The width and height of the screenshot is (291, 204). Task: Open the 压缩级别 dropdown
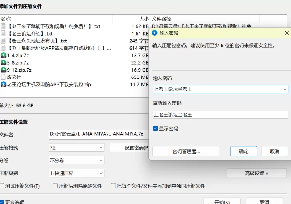click(x=76, y=173)
